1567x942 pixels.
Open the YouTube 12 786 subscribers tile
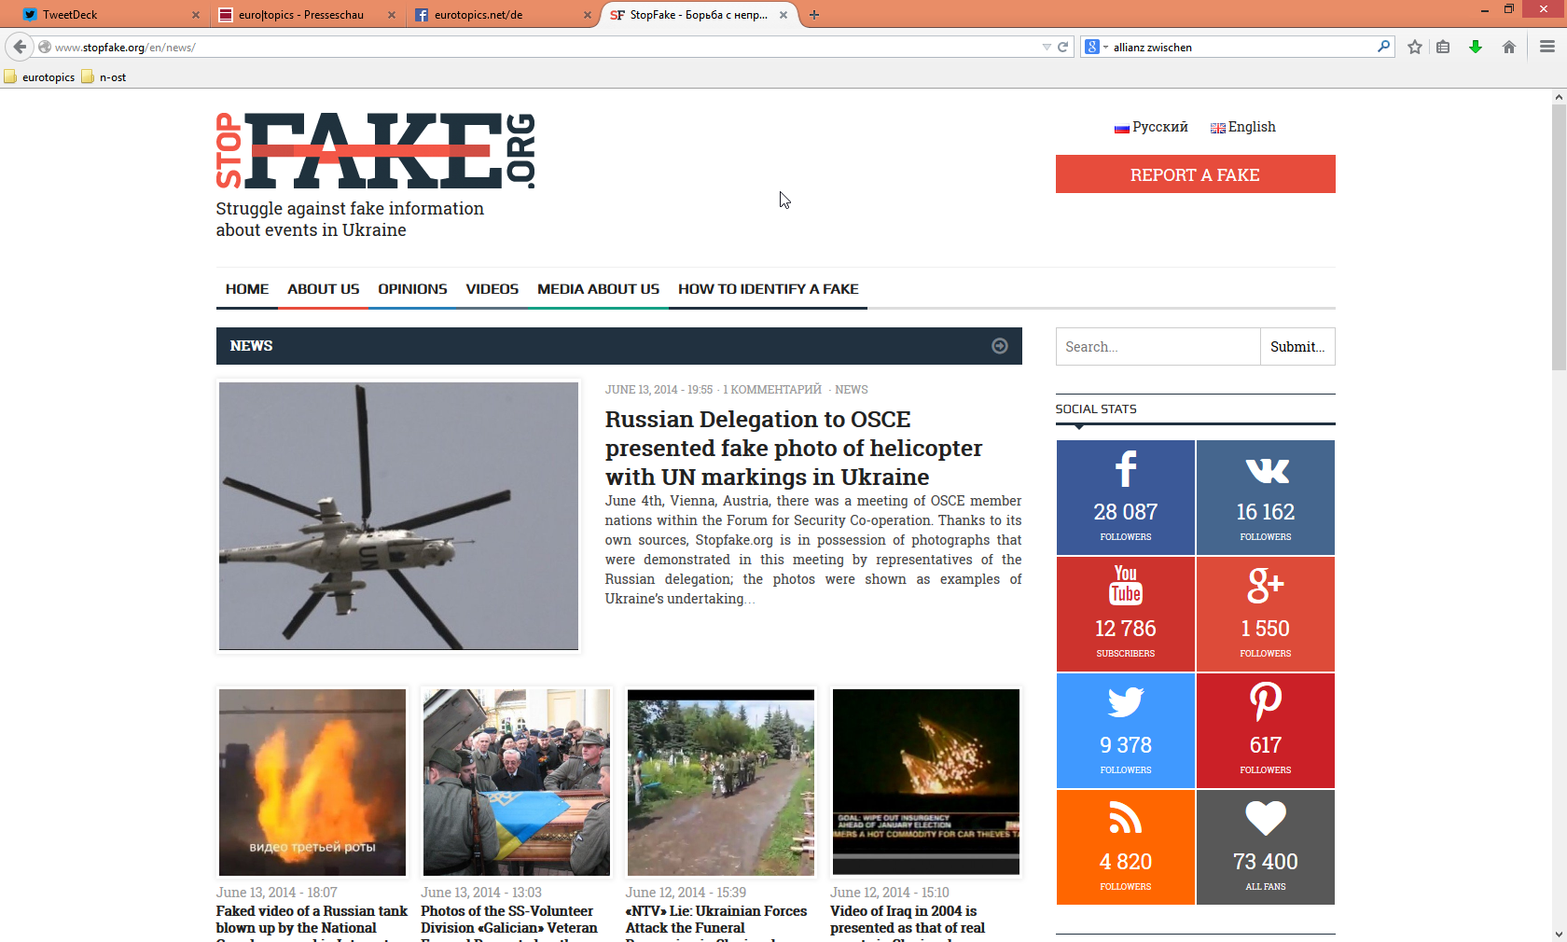(1126, 614)
